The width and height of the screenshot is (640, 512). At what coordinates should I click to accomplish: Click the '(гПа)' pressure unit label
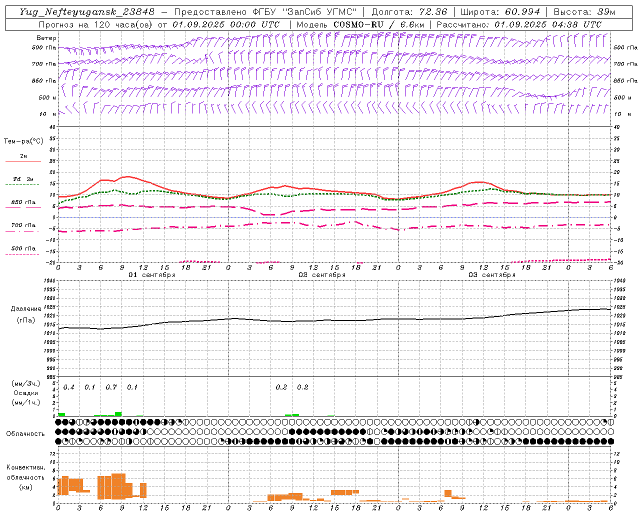[26, 320]
